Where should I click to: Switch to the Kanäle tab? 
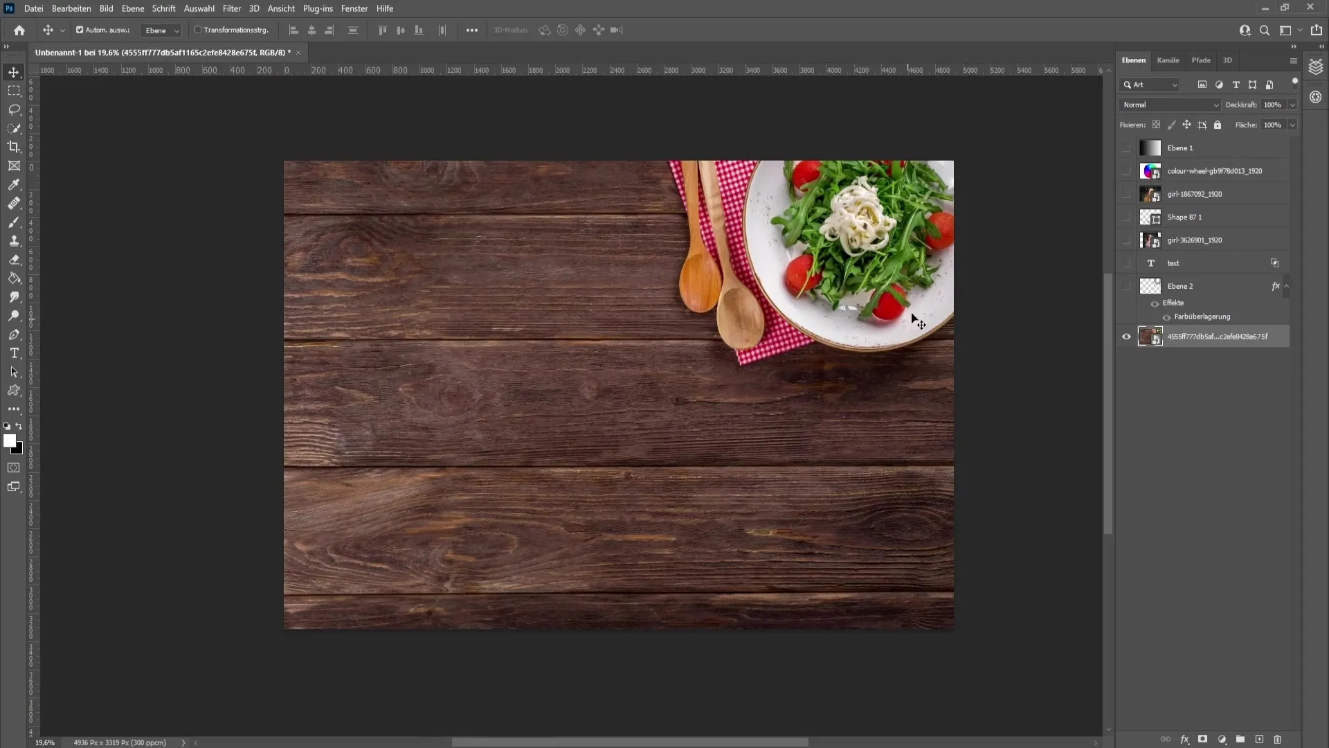pos(1169,60)
